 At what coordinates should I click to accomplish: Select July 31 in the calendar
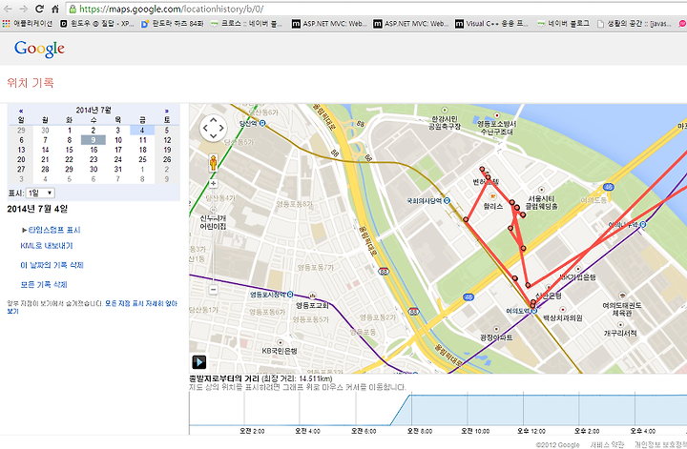[118, 169]
